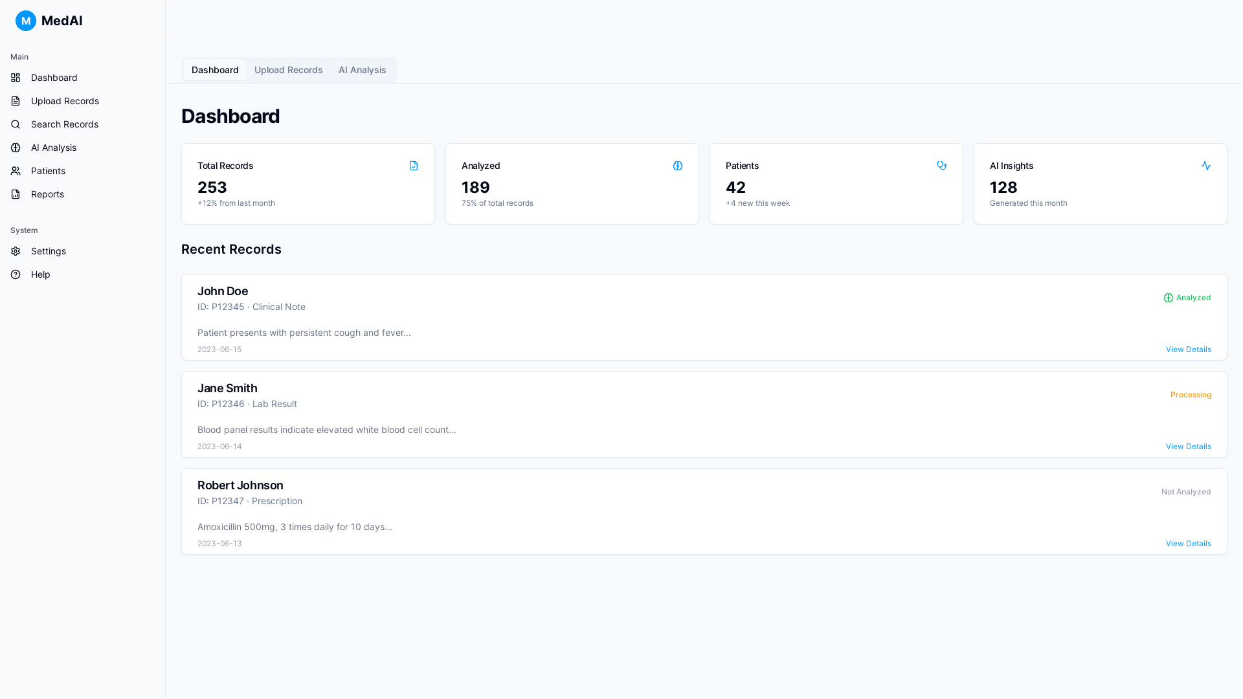The width and height of the screenshot is (1243, 699).
Task: Click the Not Analyzed status label
Action: click(x=1186, y=492)
